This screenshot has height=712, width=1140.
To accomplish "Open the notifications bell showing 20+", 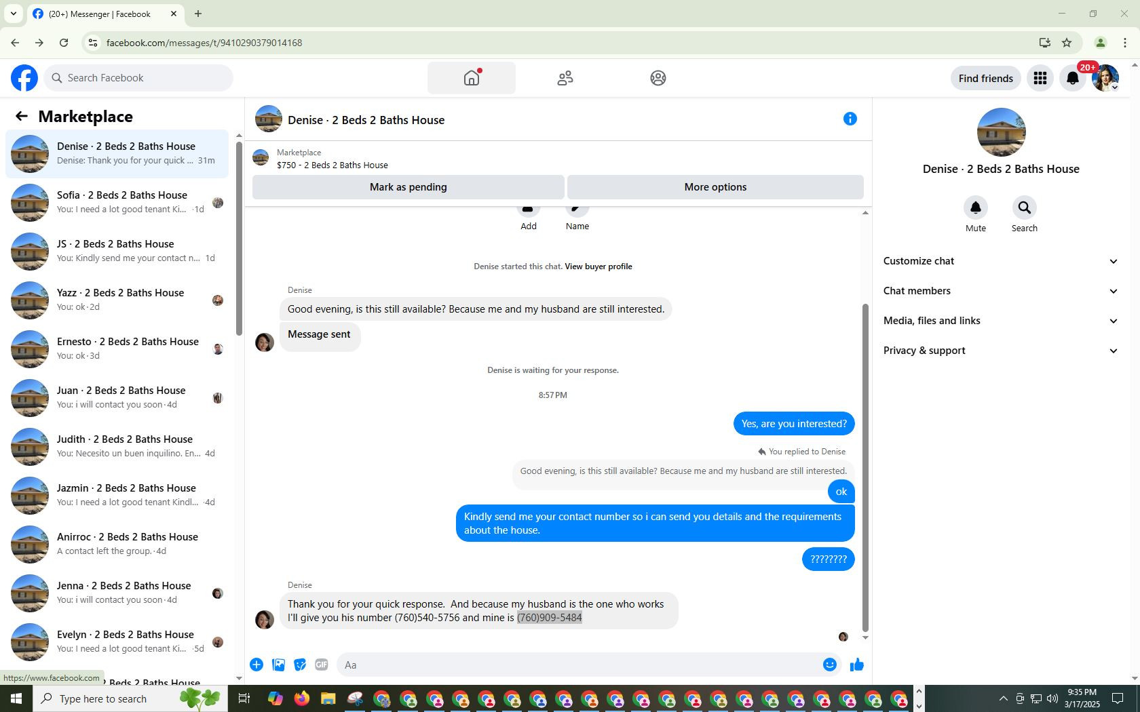I will (x=1073, y=78).
